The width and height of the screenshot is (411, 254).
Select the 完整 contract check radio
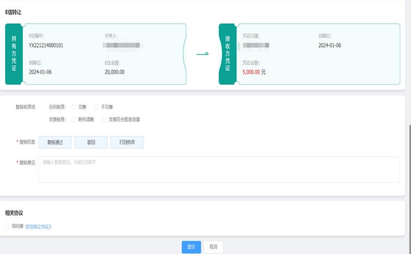(x=73, y=107)
